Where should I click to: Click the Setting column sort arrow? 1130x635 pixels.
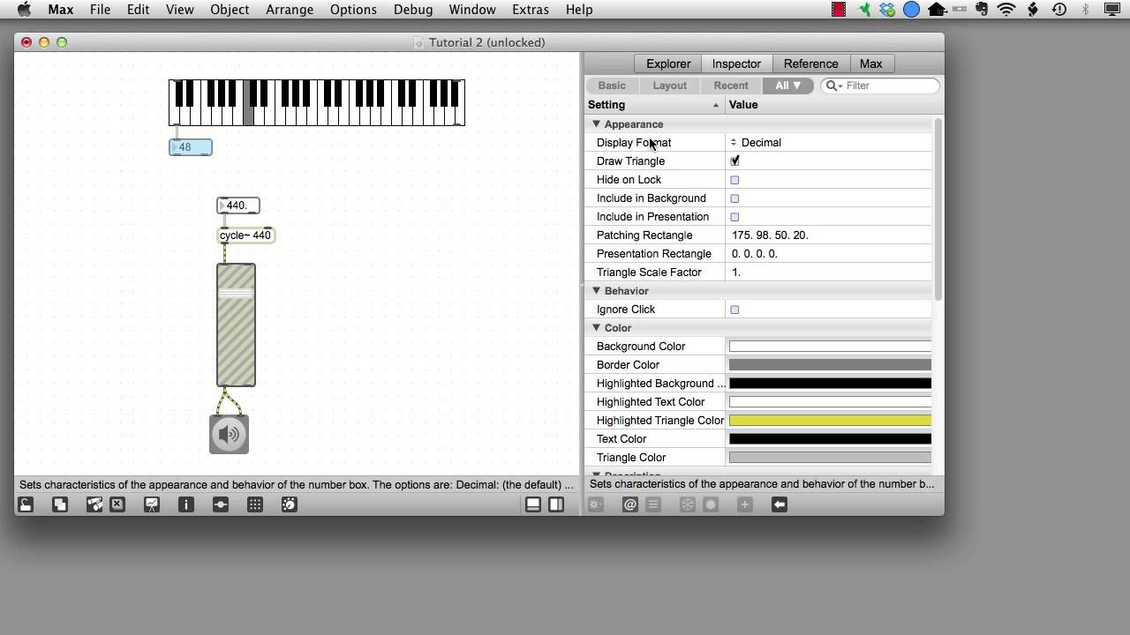click(716, 105)
